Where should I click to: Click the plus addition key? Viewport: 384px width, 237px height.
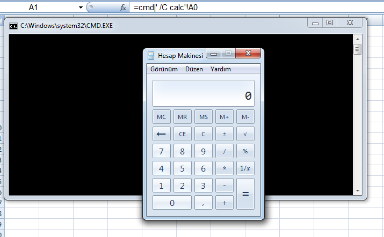[x=224, y=203]
